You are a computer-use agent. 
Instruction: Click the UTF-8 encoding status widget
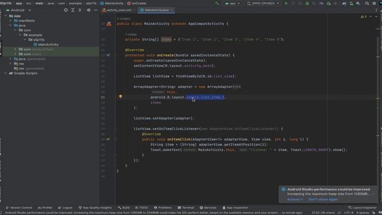[x=349, y=213]
